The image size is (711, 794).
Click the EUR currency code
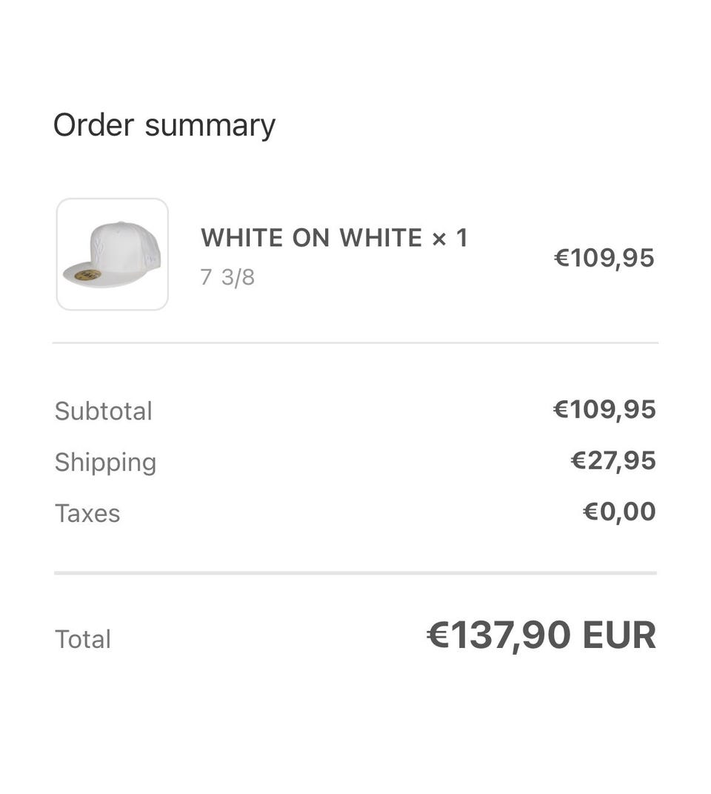click(619, 635)
